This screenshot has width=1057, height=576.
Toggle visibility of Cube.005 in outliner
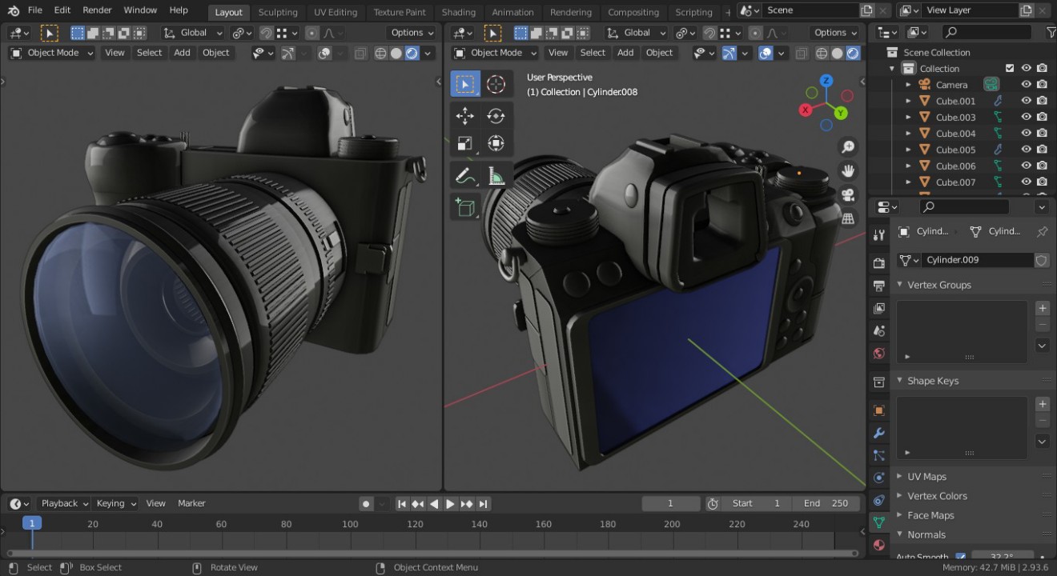click(1026, 150)
